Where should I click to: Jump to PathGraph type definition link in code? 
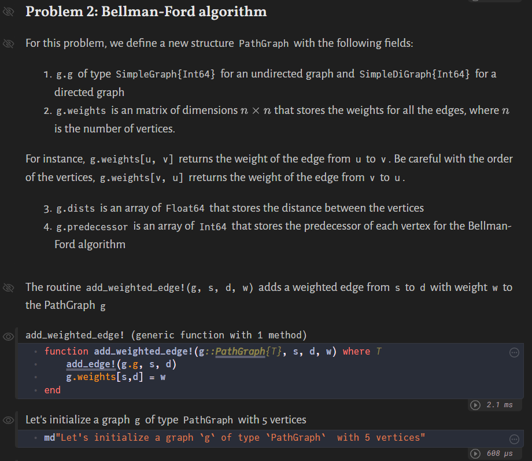pyautogui.click(x=240, y=351)
